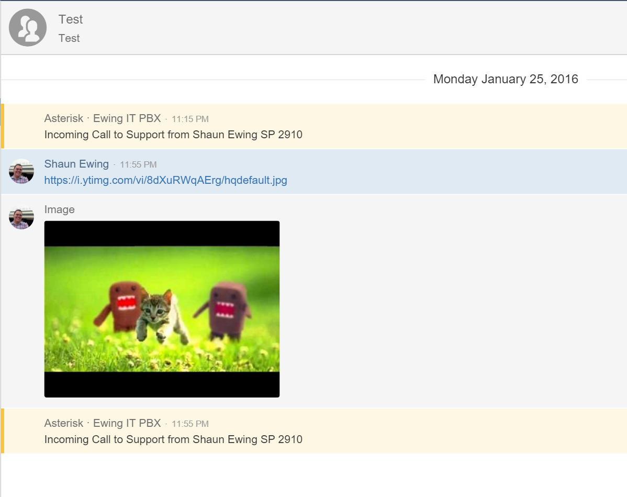The width and height of the screenshot is (627, 497).
Task: Click the user avatar beside the Image label
Action: pyautogui.click(x=21, y=216)
